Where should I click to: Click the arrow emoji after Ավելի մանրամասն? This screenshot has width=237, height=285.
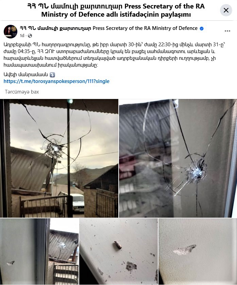point(52,75)
